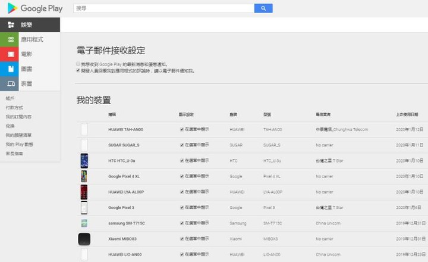Click the HUAWEI LYA-AL00P phone thumbnail
This screenshot has height=262, width=428.
84,192
